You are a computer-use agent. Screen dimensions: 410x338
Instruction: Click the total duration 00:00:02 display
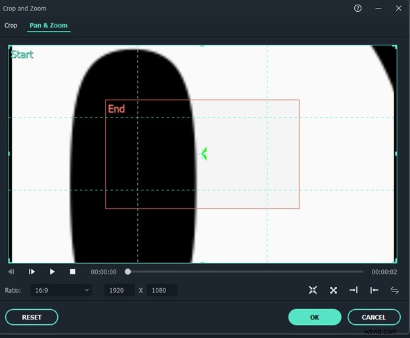click(384, 272)
